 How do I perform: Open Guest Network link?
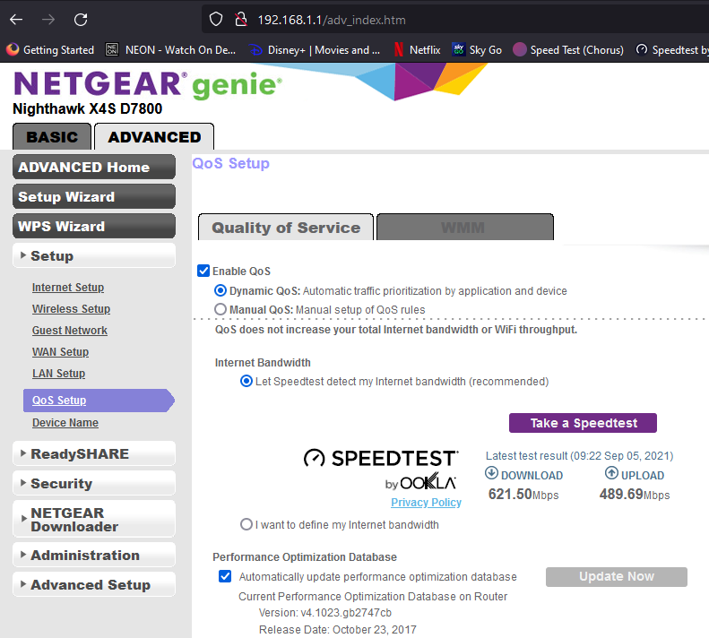click(70, 331)
